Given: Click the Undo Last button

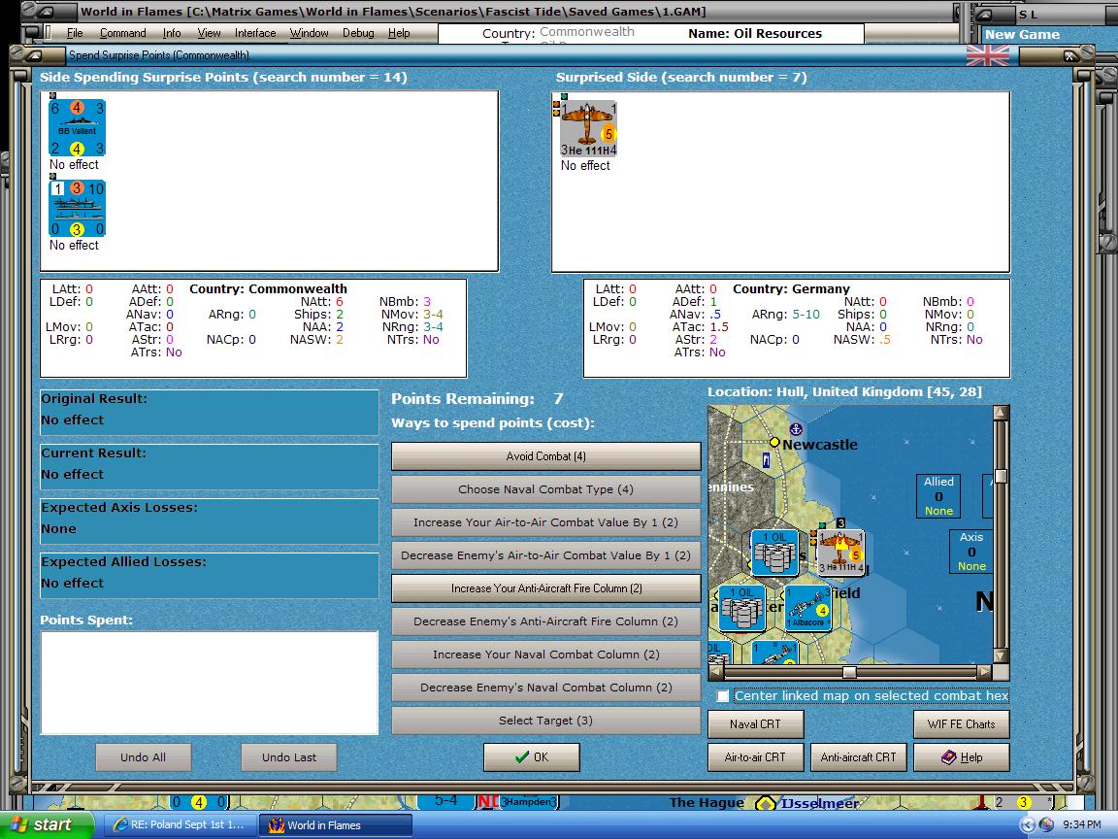Looking at the screenshot, I should (289, 757).
